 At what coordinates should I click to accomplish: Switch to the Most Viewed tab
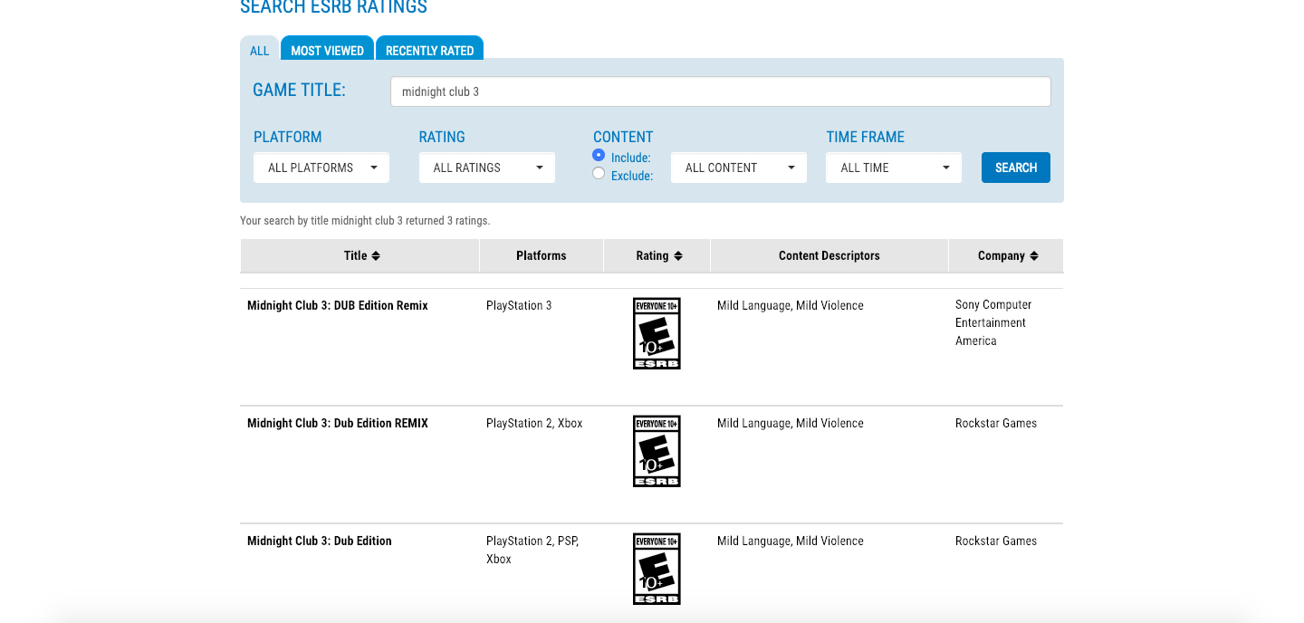(x=327, y=51)
